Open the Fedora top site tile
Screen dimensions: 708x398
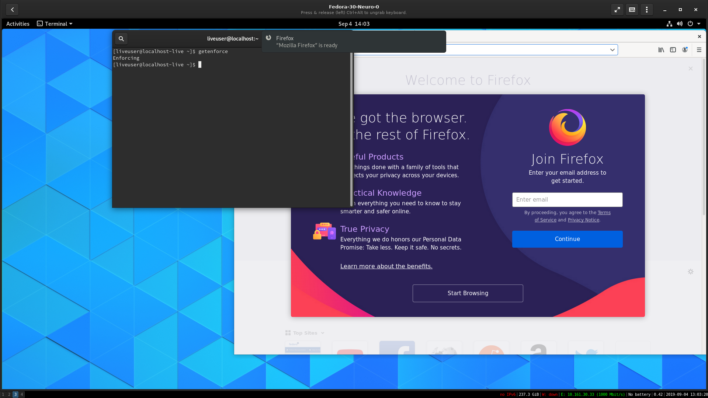pyautogui.click(x=303, y=348)
